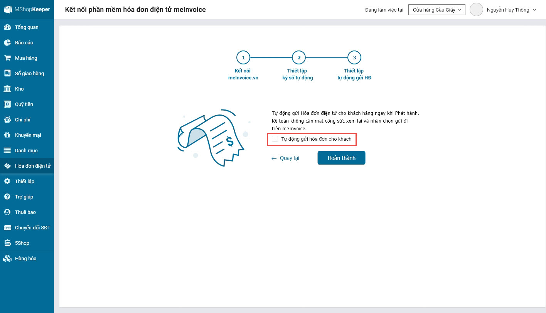Click the Tổng quan dashboard icon

pos(7,27)
